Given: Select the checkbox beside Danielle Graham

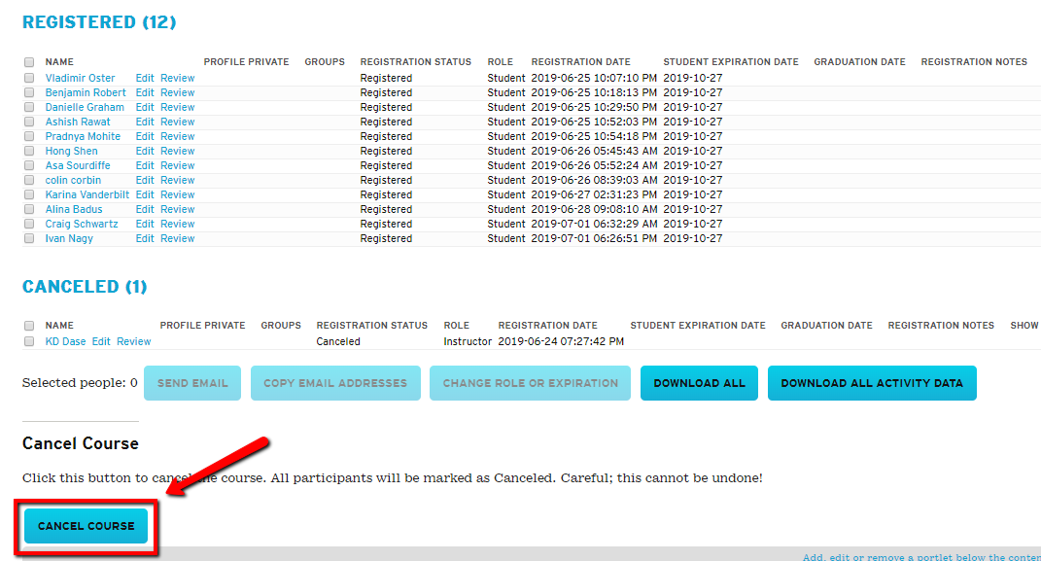Looking at the screenshot, I should 29,107.
